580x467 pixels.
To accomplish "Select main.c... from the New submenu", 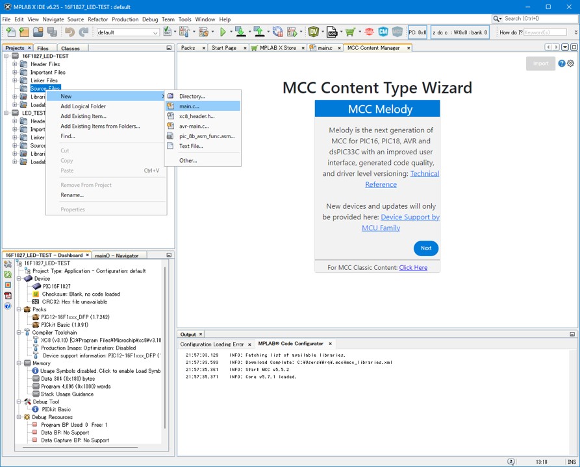I will click(x=189, y=106).
